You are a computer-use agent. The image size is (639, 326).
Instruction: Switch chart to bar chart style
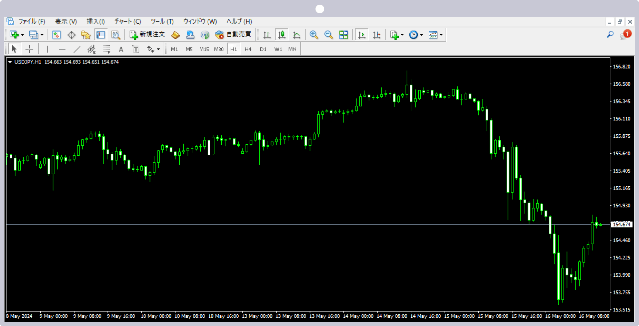[x=267, y=35]
